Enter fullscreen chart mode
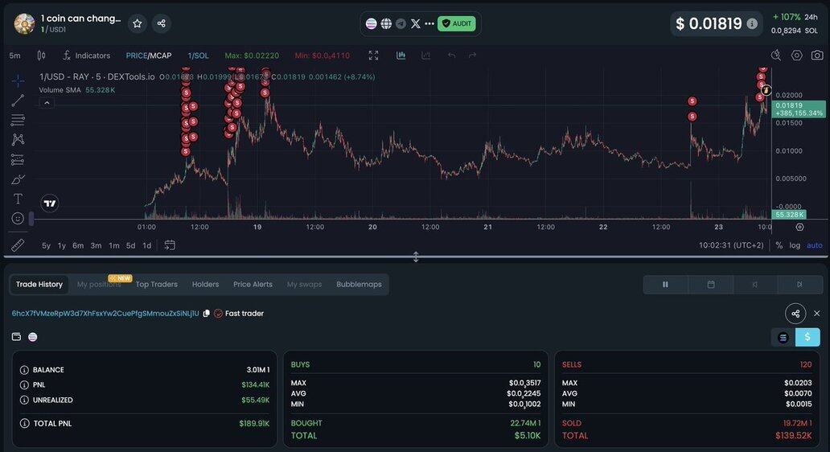The height and width of the screenshot is (452, 830). coord(374,55)
